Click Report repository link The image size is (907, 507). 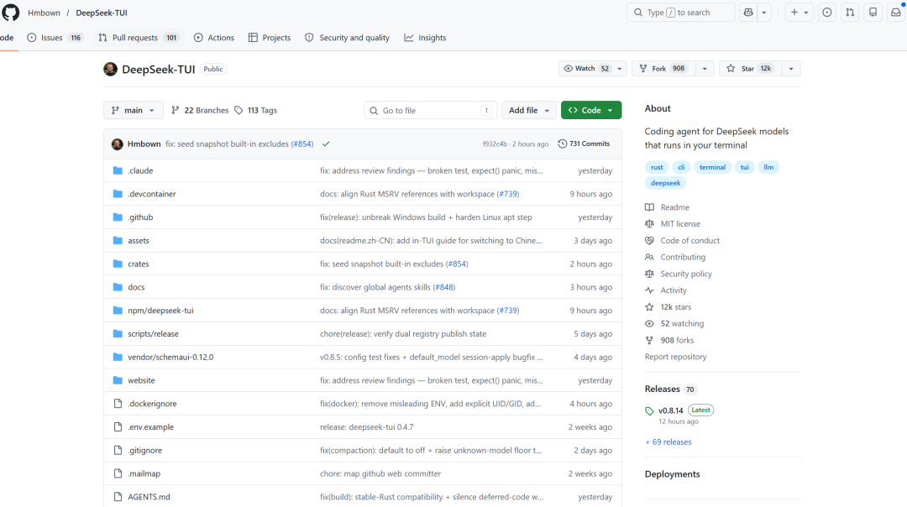(x=675, y=357)
